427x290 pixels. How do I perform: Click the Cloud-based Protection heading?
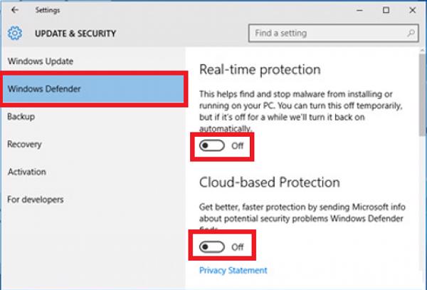270,182
